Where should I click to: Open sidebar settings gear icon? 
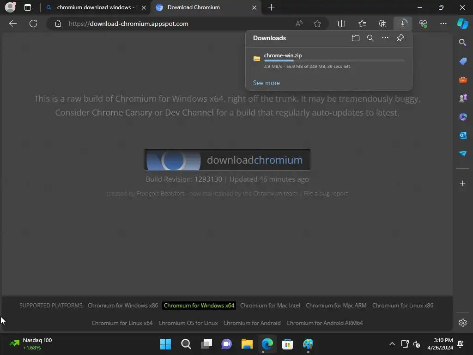point(463,323)
